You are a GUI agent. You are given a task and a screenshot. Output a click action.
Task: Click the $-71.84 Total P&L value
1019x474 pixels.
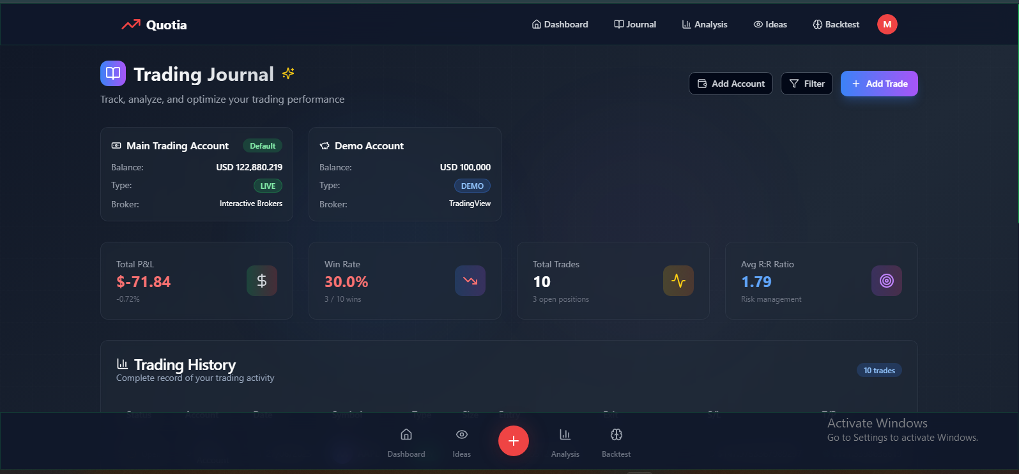point(144,282)
